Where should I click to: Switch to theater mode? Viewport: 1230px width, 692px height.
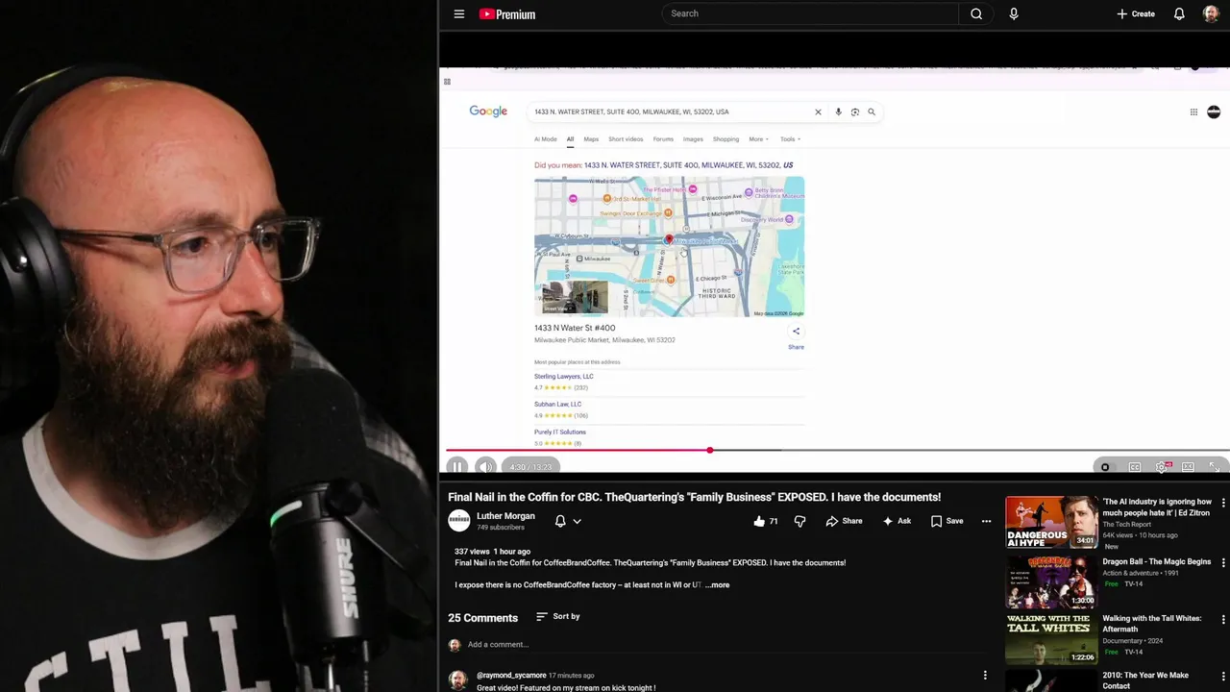tap(1189, 467)
